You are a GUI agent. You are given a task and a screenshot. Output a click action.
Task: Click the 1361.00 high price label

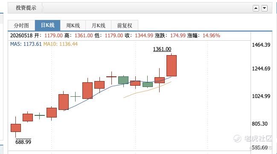pyautogui.click(x=162, y=49)
